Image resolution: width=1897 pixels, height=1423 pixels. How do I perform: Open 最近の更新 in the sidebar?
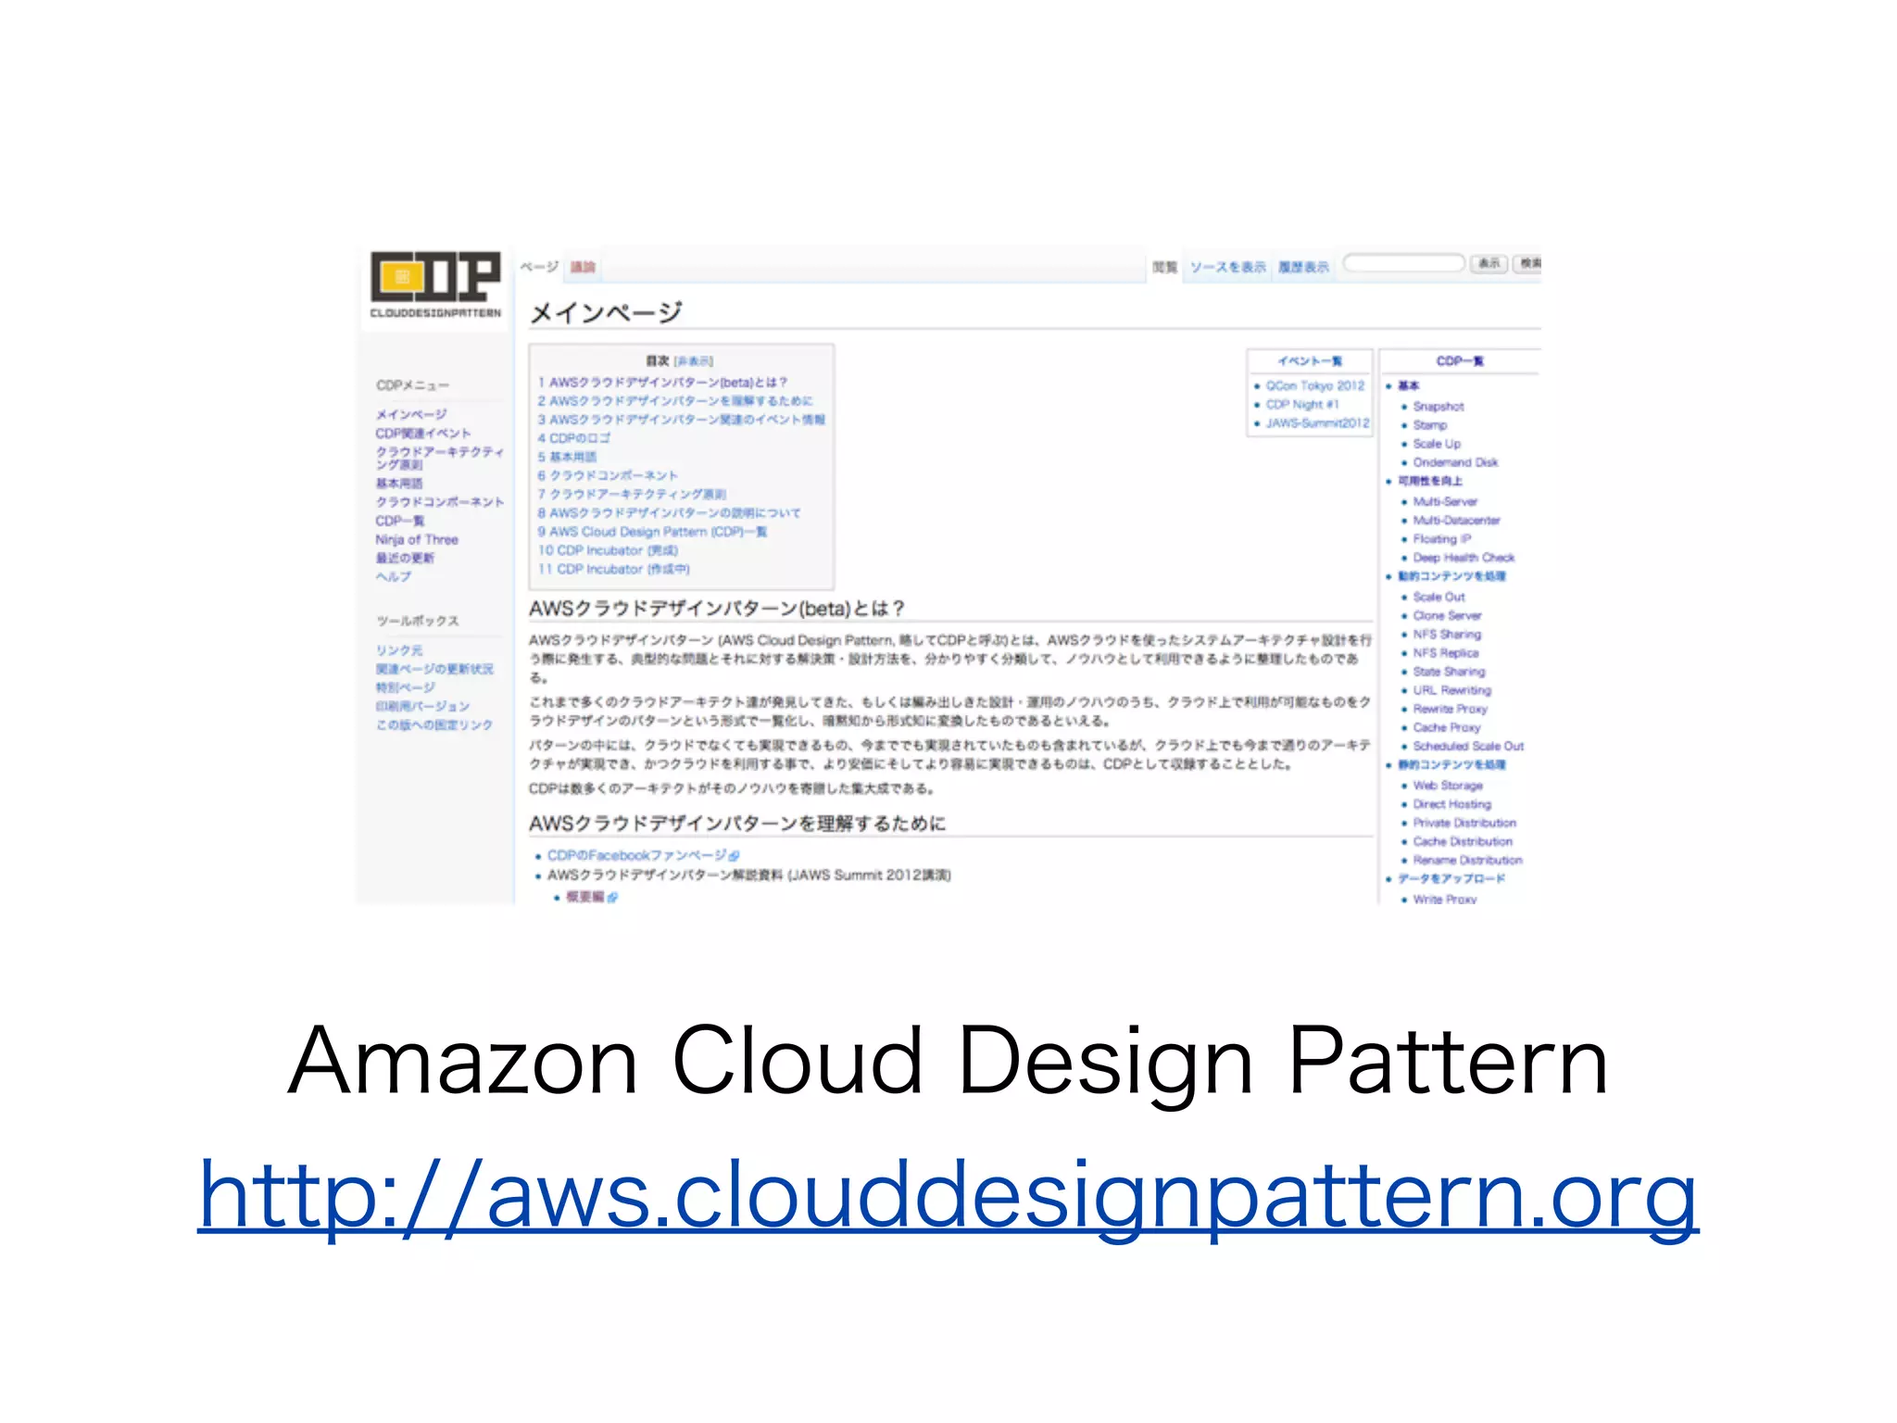(x=405, y=558)
